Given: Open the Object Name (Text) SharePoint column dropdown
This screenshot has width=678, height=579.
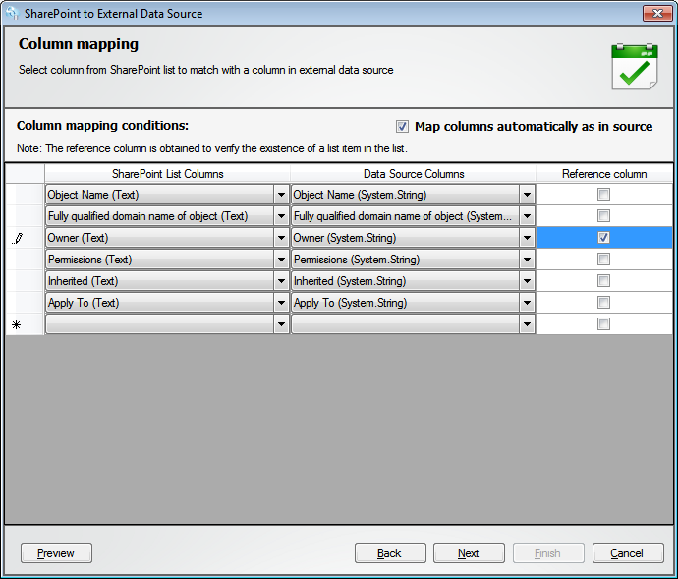Looking at the screenshot, I should coord(281,195).
